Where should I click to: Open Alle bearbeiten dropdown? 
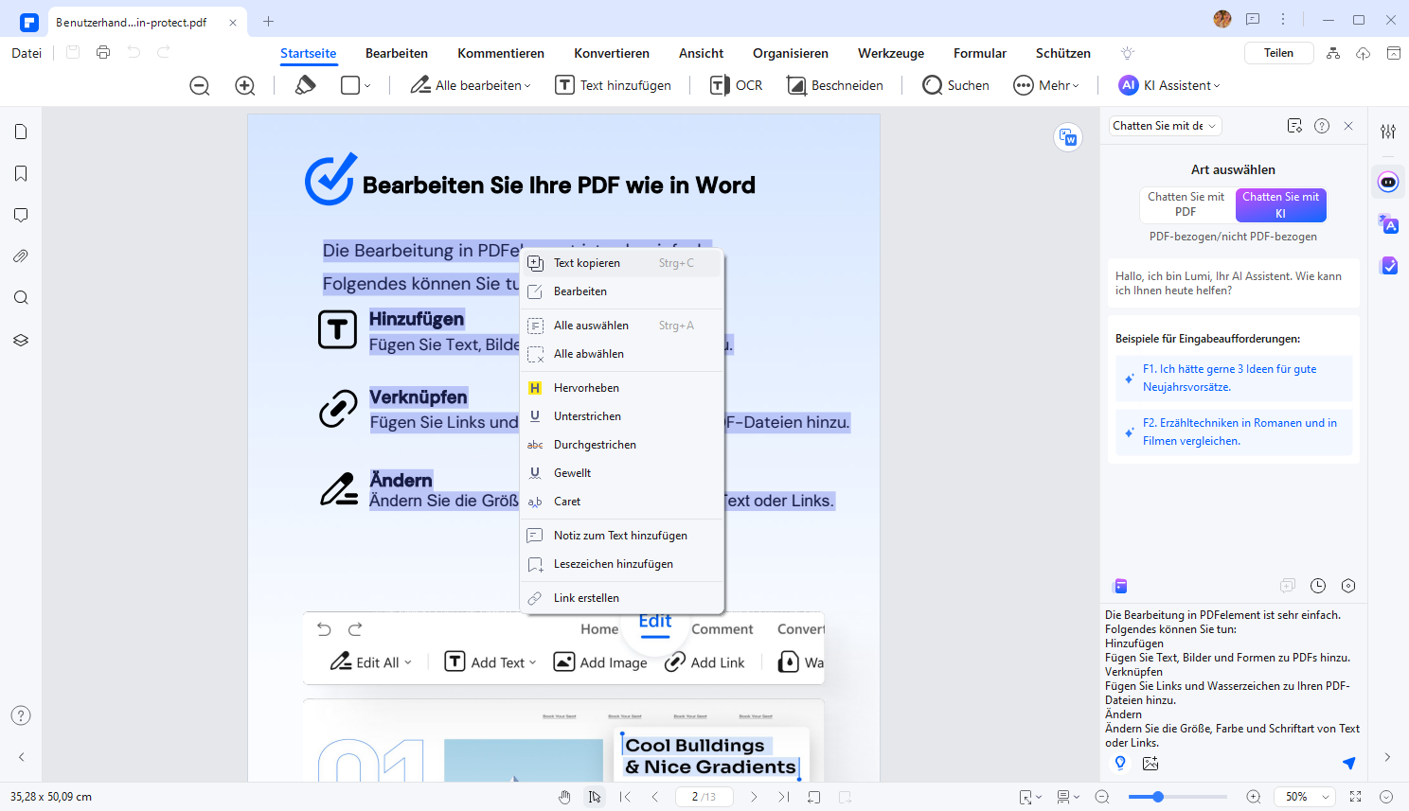click(x=471, y=85)
